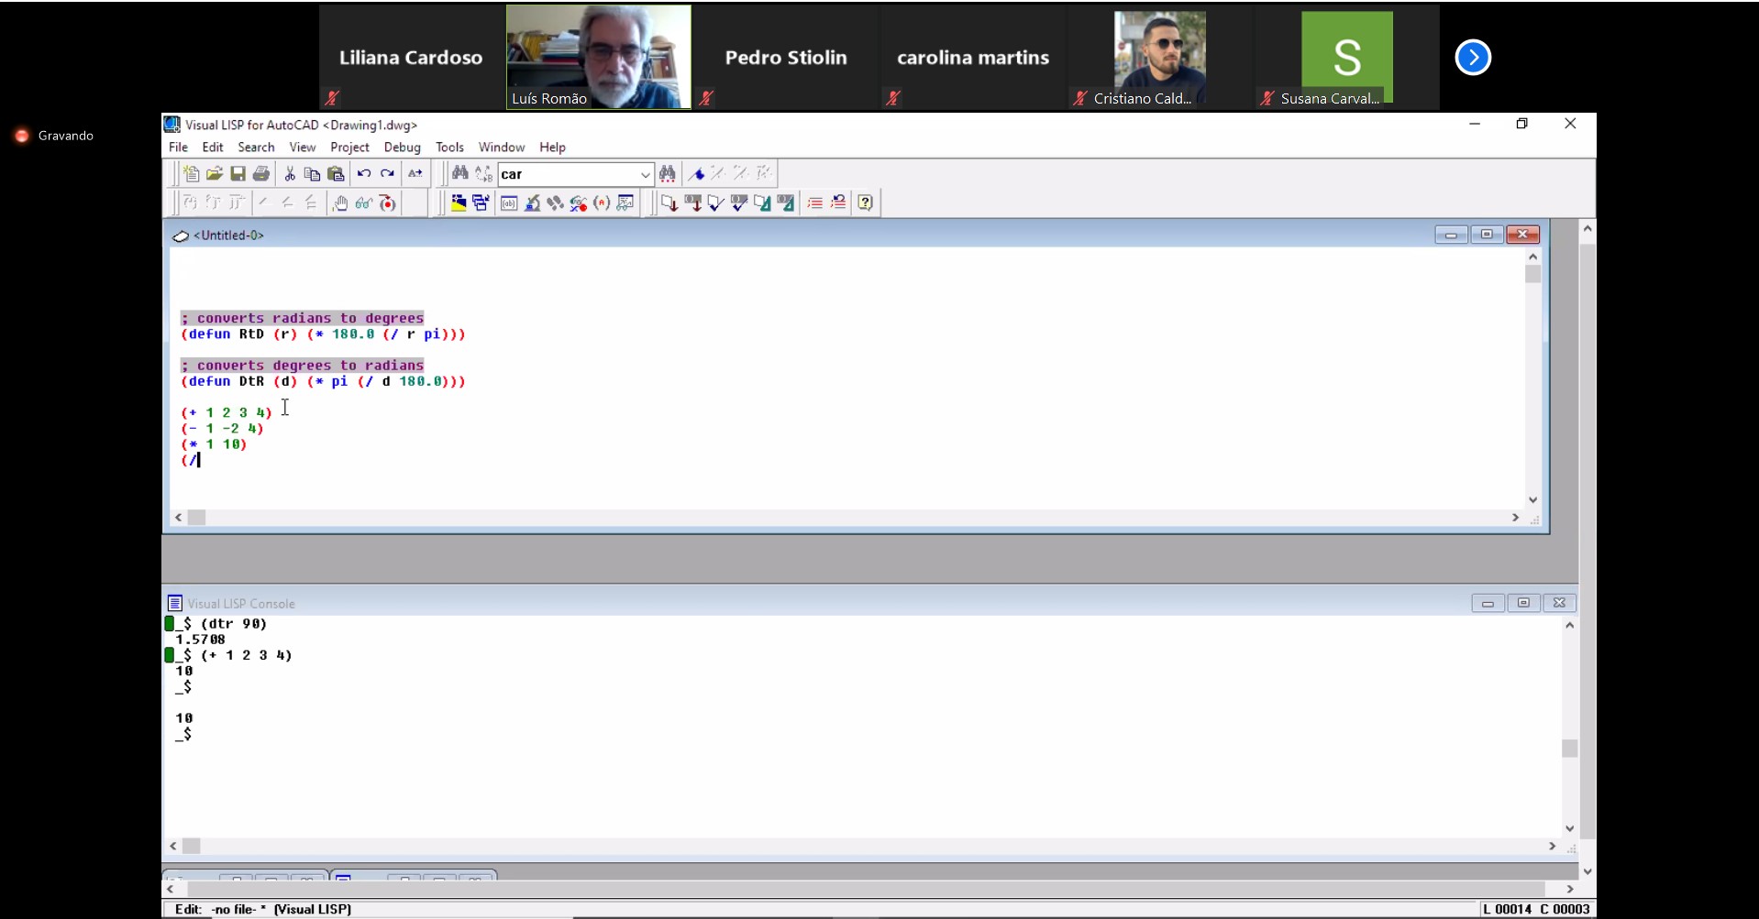Select Susana Carval... green avatar tile
Screen dimensions: 1759x919
[1346, 57]
